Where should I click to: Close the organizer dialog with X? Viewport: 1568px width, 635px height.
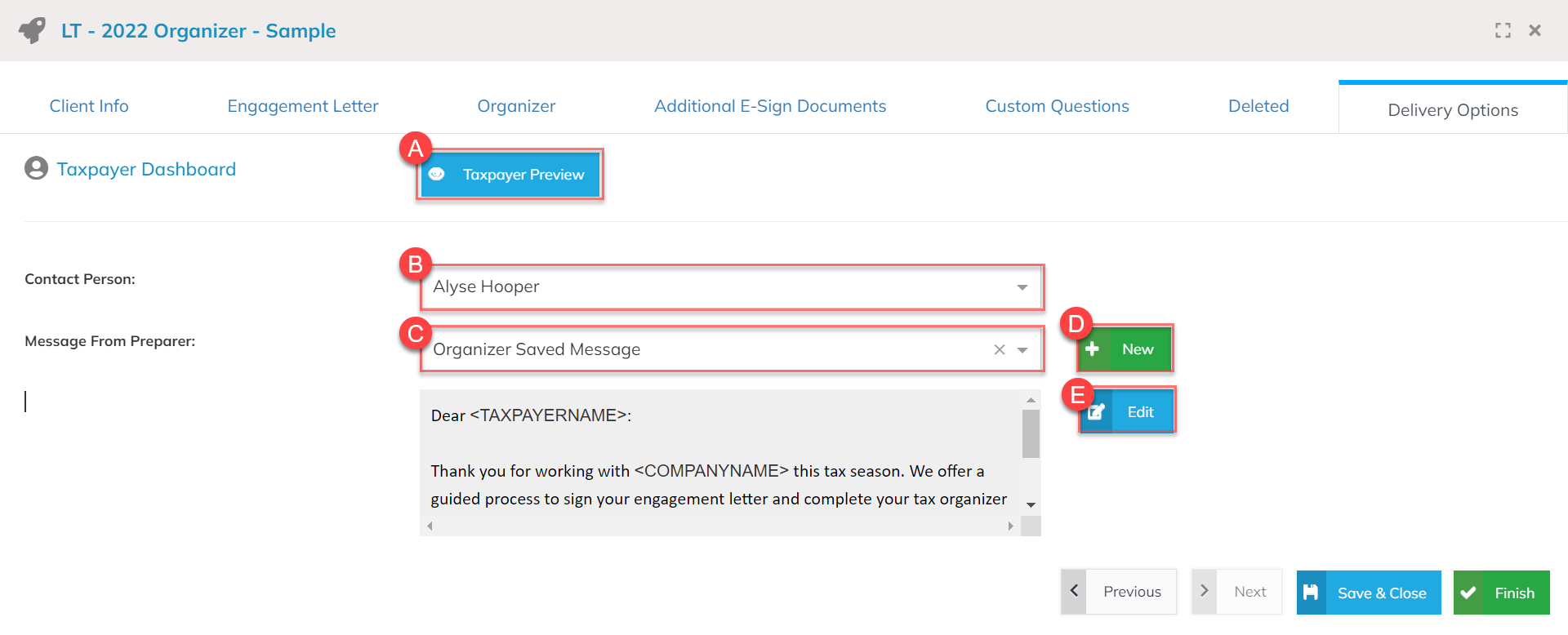(1535, 31)
